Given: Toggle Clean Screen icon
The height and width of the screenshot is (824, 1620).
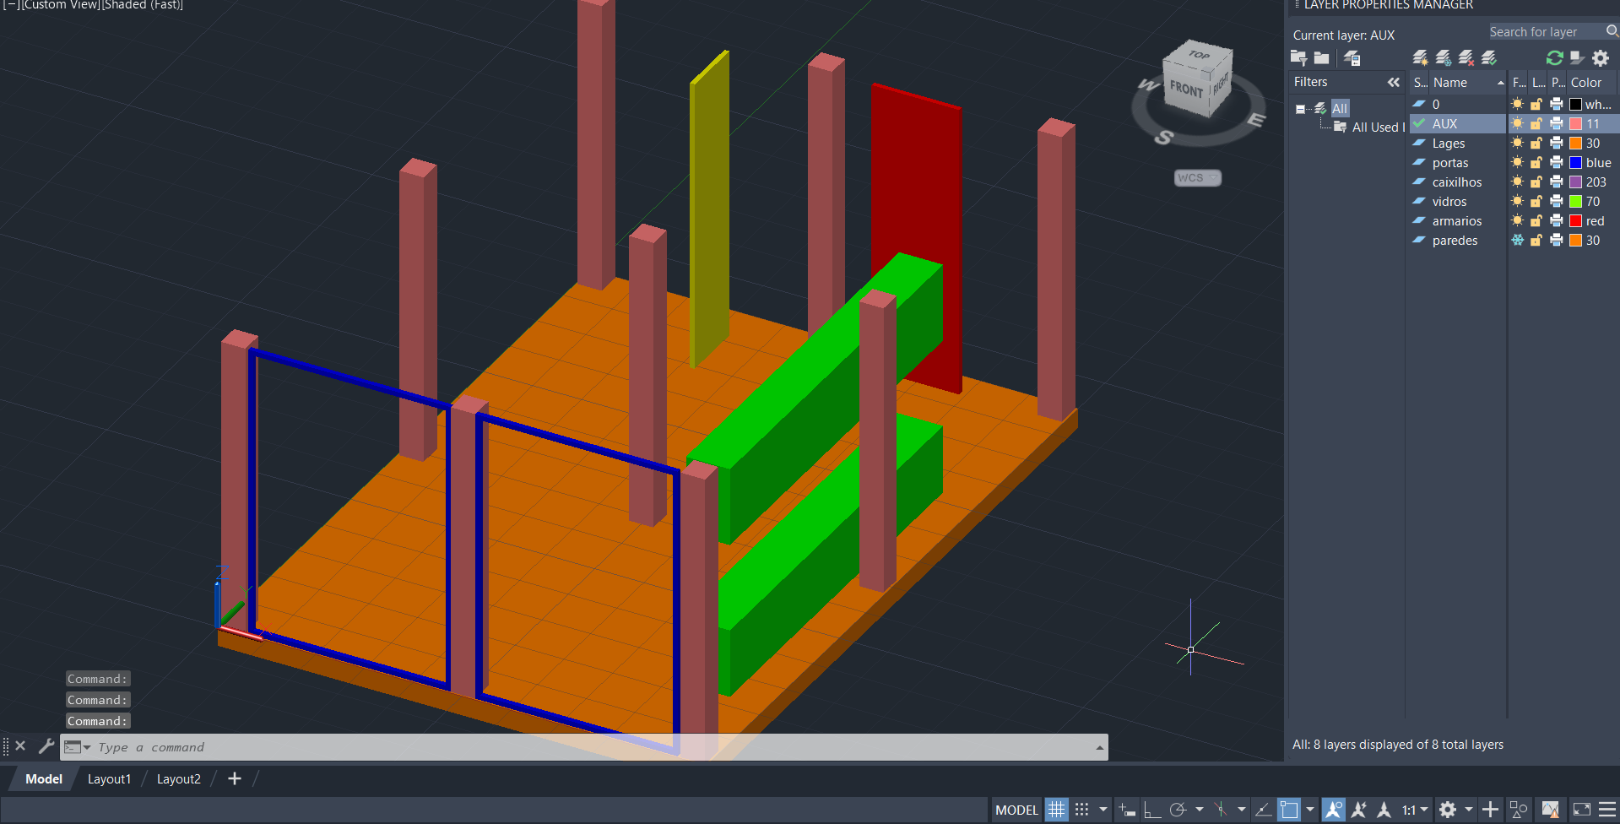Looking at the screenshot, I should coord(1582,810).
